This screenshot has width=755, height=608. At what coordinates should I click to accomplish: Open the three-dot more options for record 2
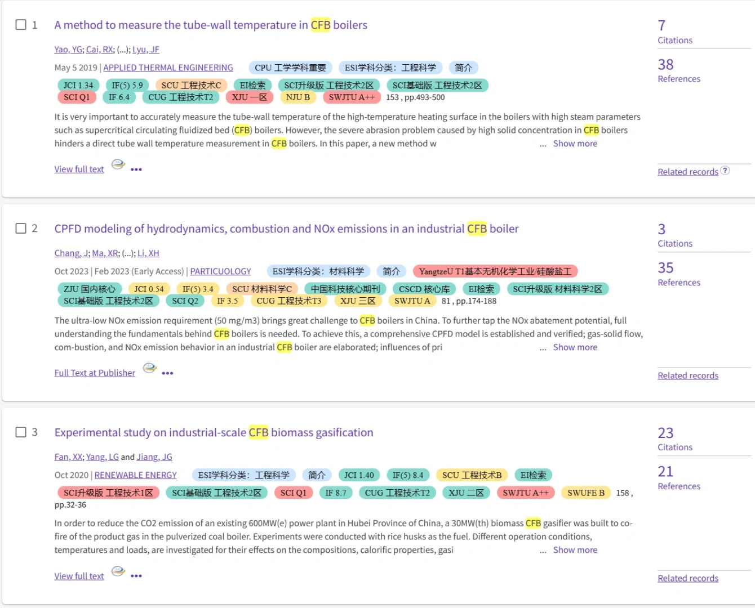[168, 373]
